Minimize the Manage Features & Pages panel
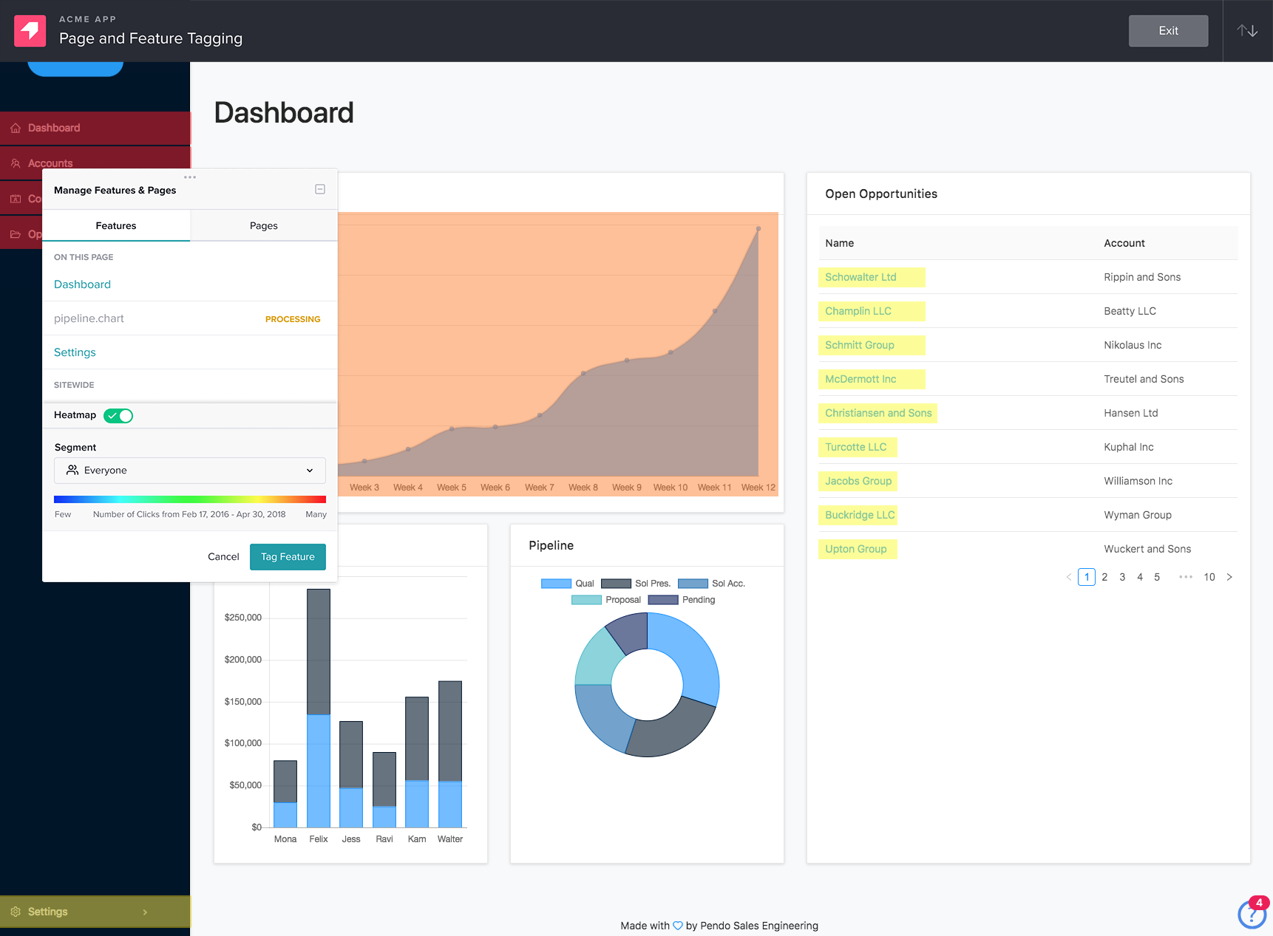 320,189
